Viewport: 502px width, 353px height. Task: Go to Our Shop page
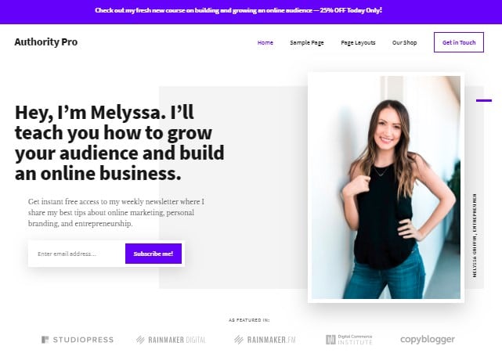pos(404,42)
